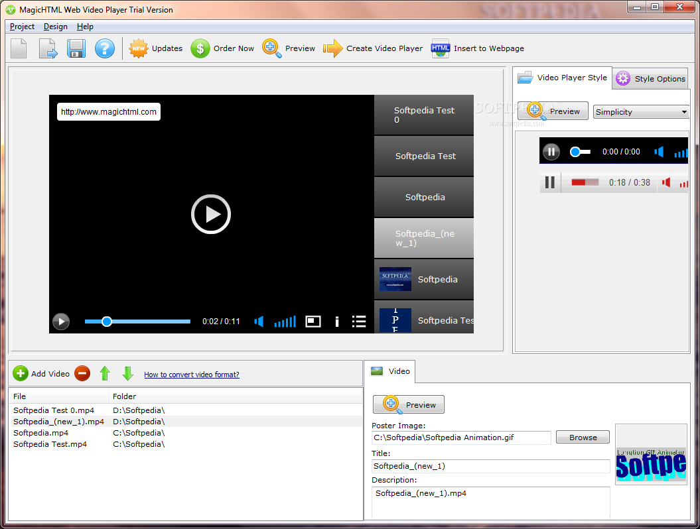Select the "Softpedia_(new_1)" highlighted playlist item
Viewport: 700px width, 529px height.
424,238
